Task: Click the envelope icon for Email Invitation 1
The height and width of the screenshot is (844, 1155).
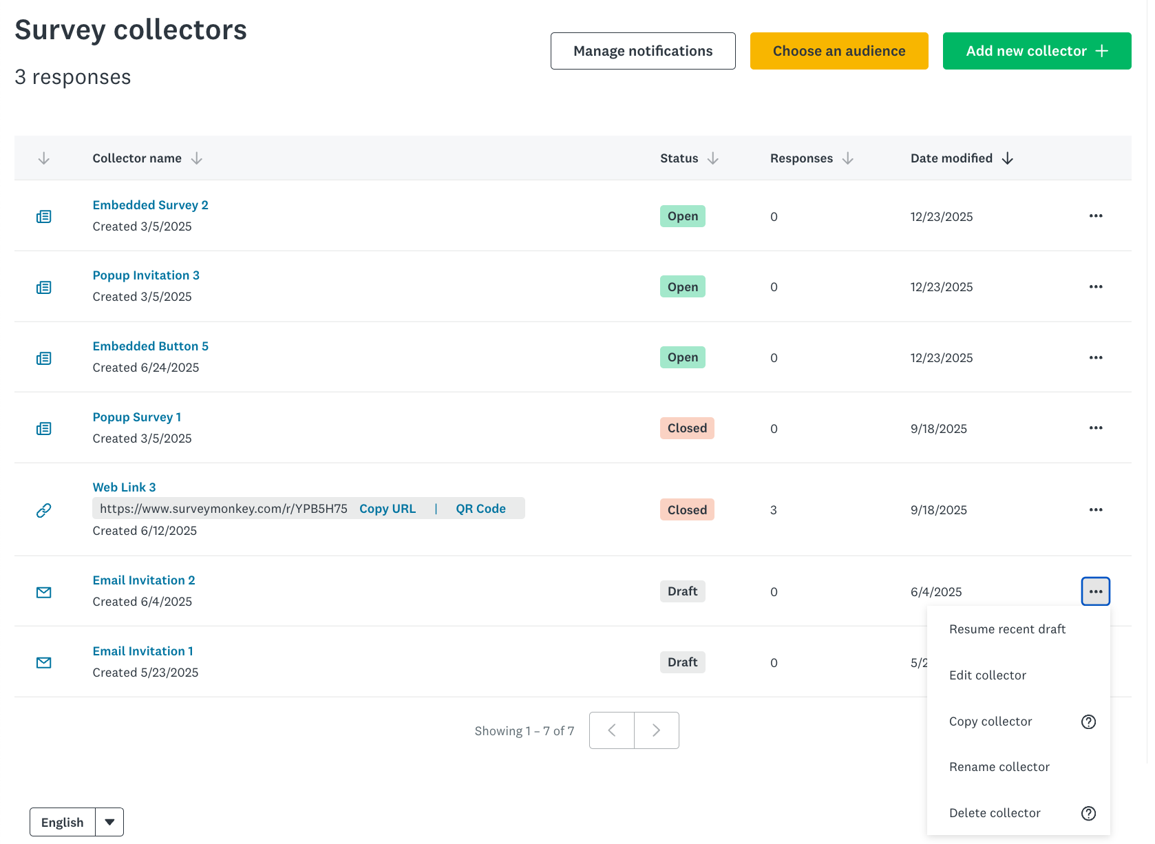Action: click(44, 663)
